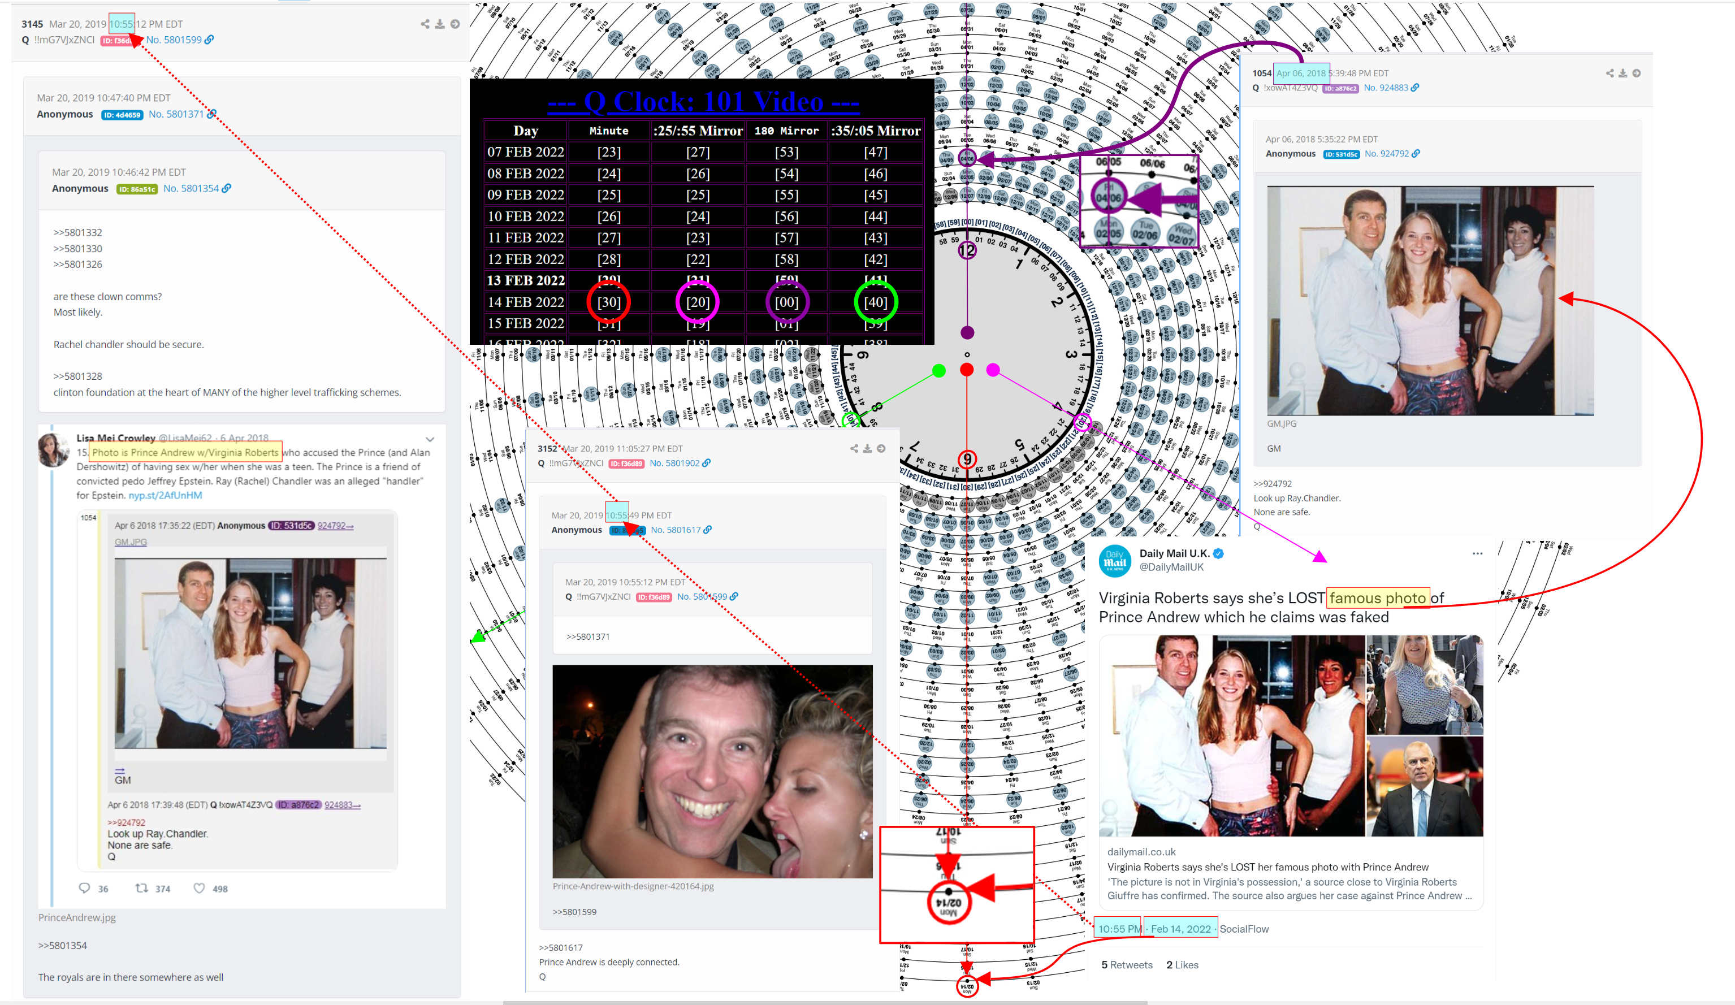1735x1005 pixels.
Task: Click chain-link icon beside No. 5801354
Action: click(227, 189)
